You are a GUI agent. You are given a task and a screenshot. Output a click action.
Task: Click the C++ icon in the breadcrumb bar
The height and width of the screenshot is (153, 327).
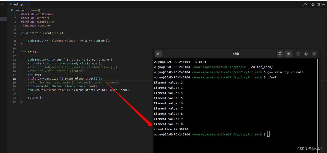point(12,10)
